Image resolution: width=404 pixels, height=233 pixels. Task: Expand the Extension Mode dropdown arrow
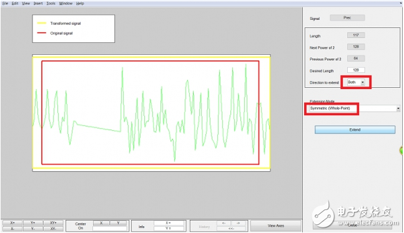398,108
